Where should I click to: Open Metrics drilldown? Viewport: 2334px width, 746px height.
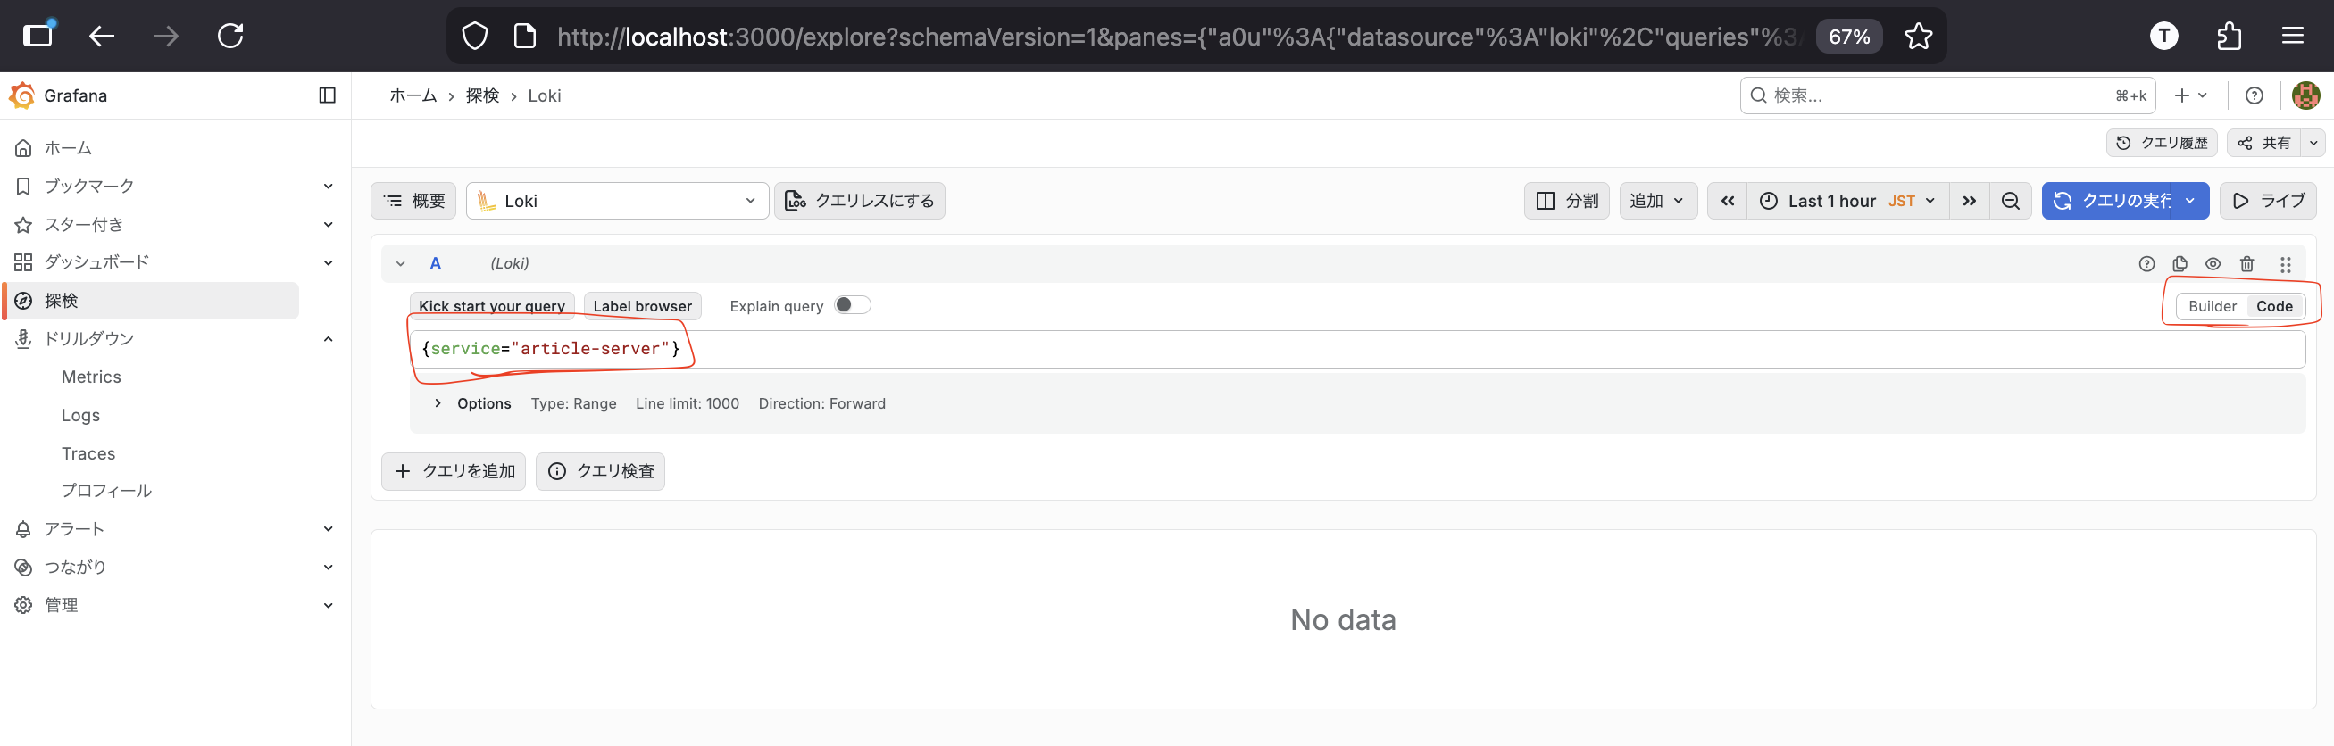coord(90,377)
